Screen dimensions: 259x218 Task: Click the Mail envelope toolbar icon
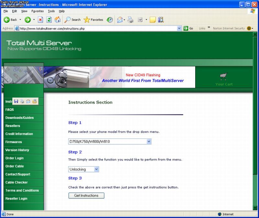[x=120, y=20]
